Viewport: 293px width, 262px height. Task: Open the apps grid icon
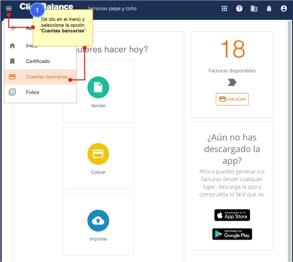[x=224, y=9]
